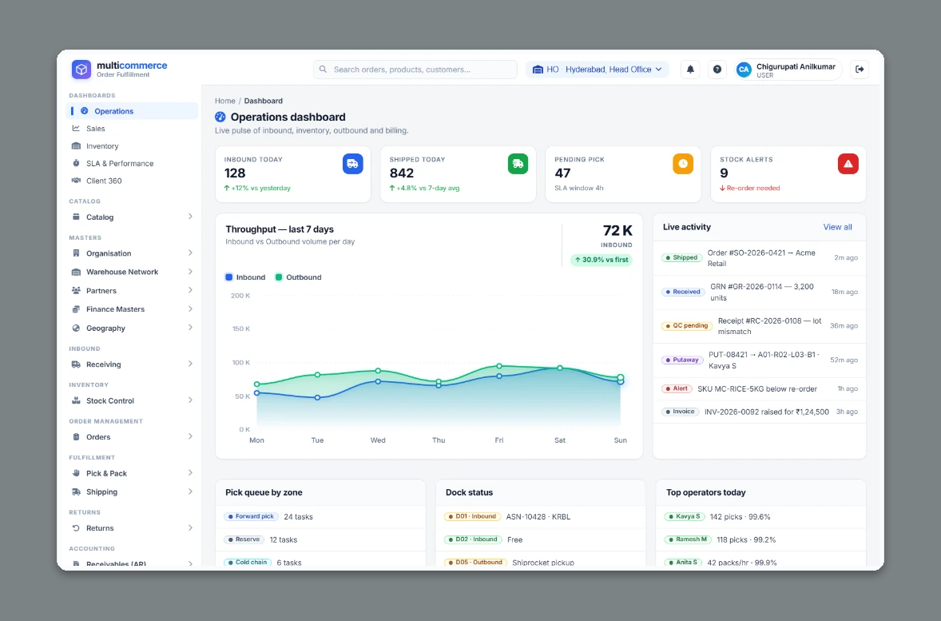Viewport: 941px width, 621px height.
Task: Click the multicommerce cube logo
Action: 81,70
